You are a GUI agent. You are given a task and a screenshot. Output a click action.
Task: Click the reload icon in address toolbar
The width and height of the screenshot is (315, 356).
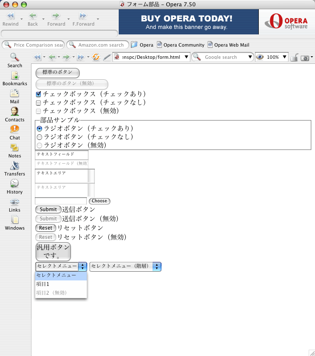click(96, 57)
